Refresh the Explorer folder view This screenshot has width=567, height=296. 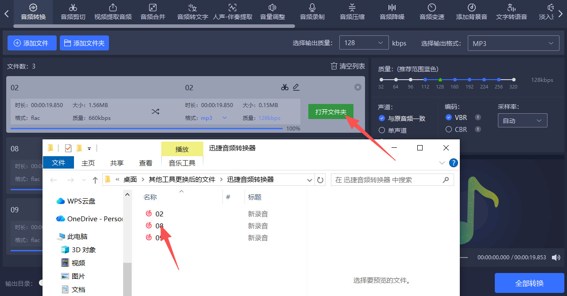pos(320,180)
